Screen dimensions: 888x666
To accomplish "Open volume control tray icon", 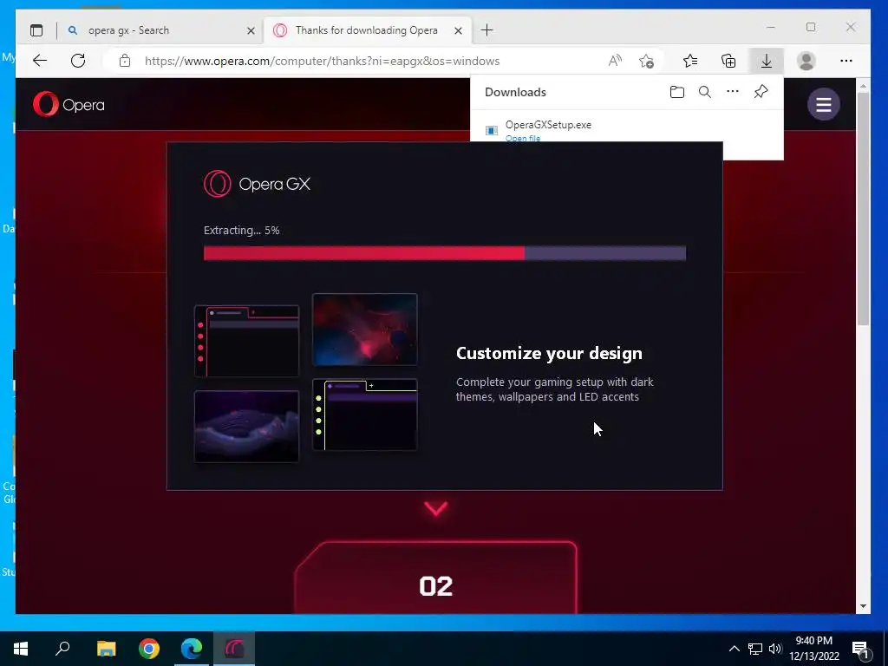I will coord(775,649).
